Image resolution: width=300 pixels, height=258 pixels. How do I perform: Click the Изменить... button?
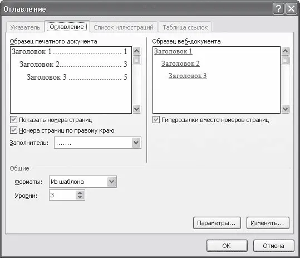(x=268, y=223)
